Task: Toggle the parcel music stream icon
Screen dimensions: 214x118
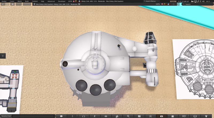Action: 198,1
